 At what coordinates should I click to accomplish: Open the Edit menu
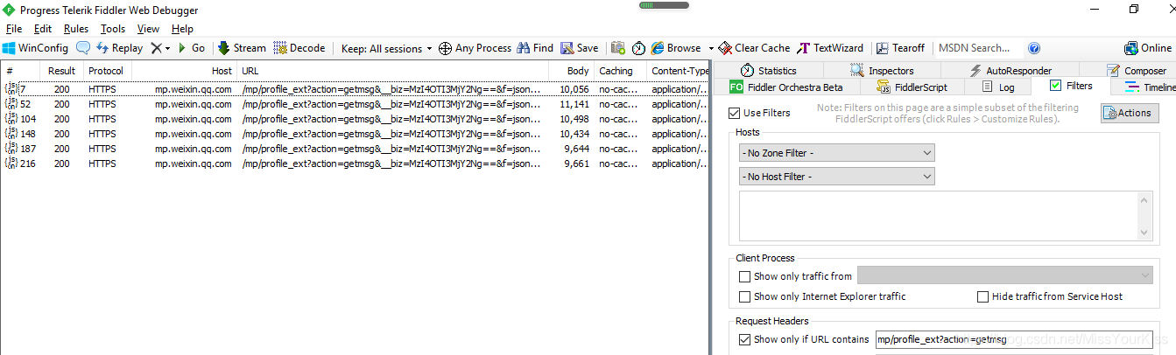[43, 29]
